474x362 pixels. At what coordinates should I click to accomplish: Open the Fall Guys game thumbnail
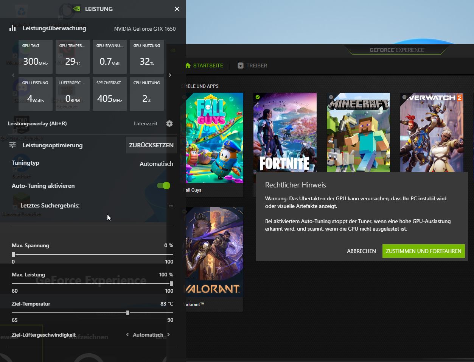(x=213, y=138)
